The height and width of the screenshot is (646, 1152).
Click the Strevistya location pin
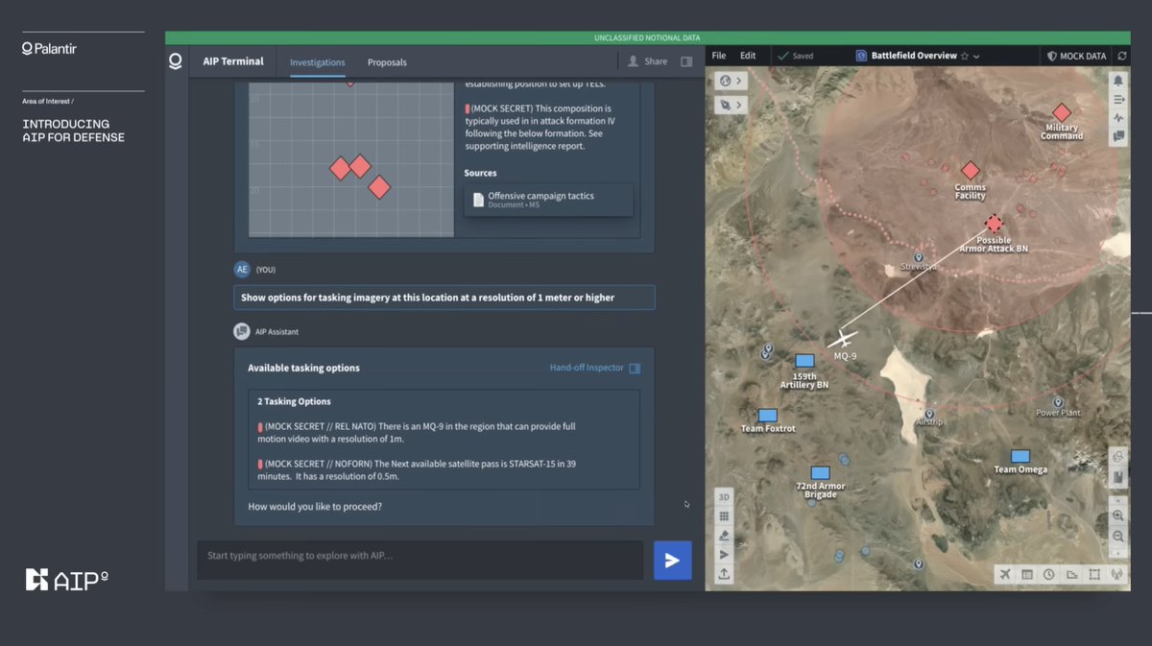point(919,258)
